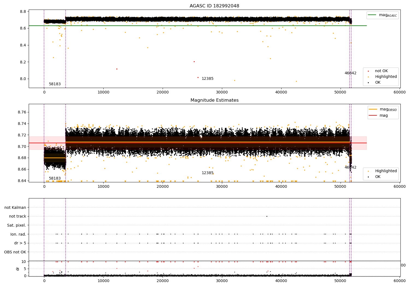Click the 8.76 y-tick in Magnitude Estimates plot
Image resolution: width=410 pixels, height=287 pixels.
click(22, 112)
